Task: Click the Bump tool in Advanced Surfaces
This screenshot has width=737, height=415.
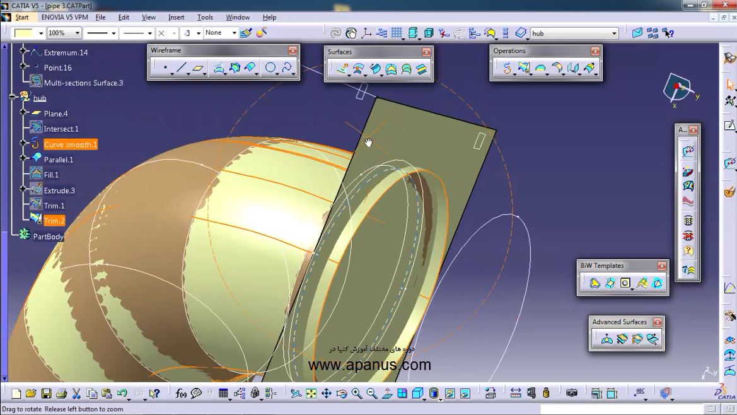Action: 606,339
